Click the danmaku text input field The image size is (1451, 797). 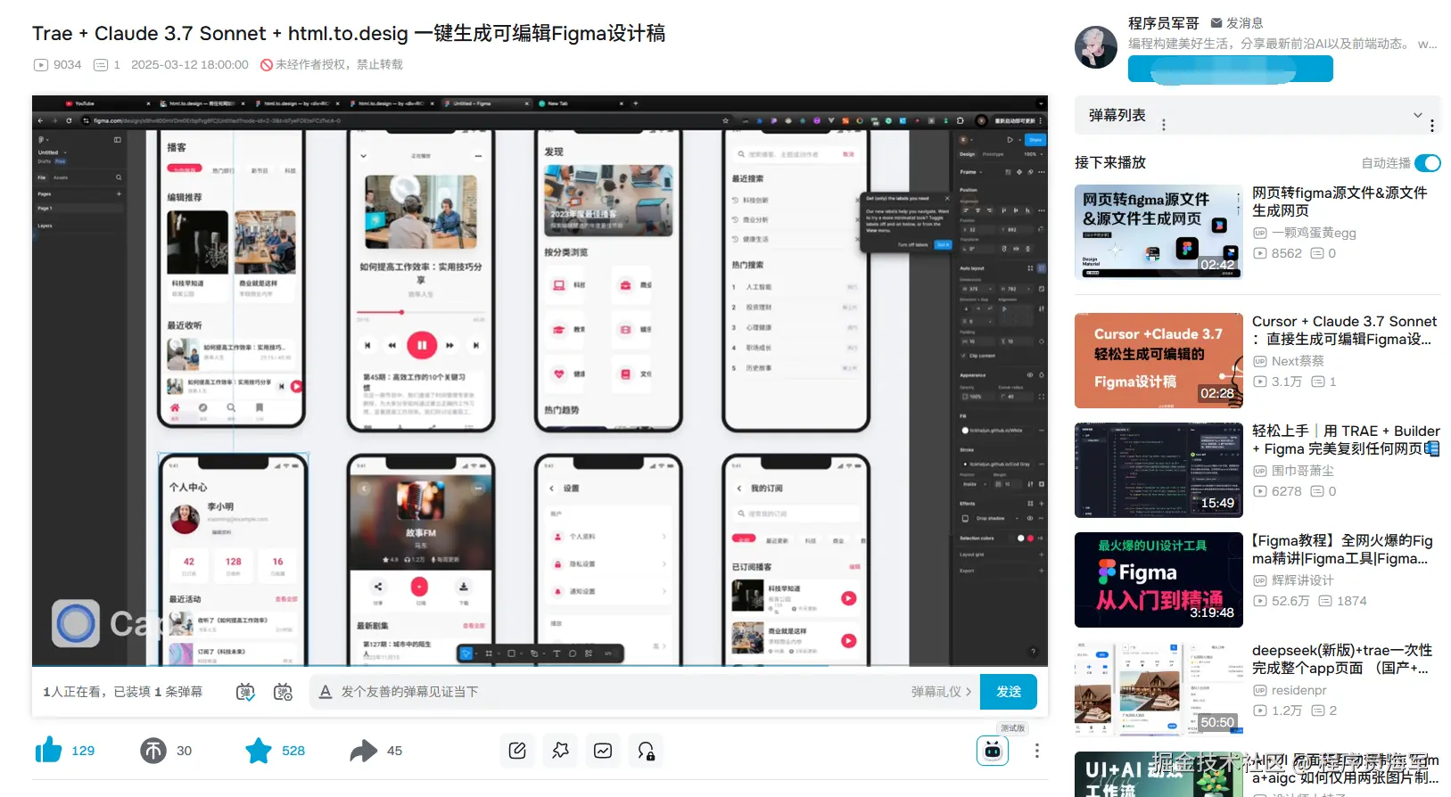pyautogui.click(x=615, y=692)
